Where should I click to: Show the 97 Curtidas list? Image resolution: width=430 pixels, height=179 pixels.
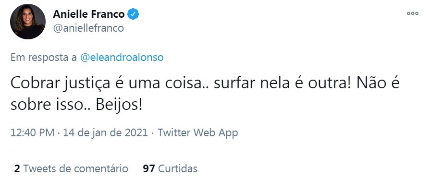click(x=170, y=168)
